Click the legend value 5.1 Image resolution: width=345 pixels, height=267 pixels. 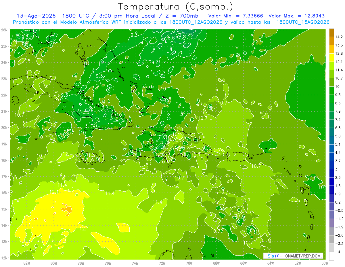tap(338, 144)
